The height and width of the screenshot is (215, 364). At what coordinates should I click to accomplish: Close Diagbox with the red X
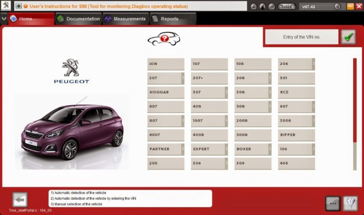pos(359,6)
